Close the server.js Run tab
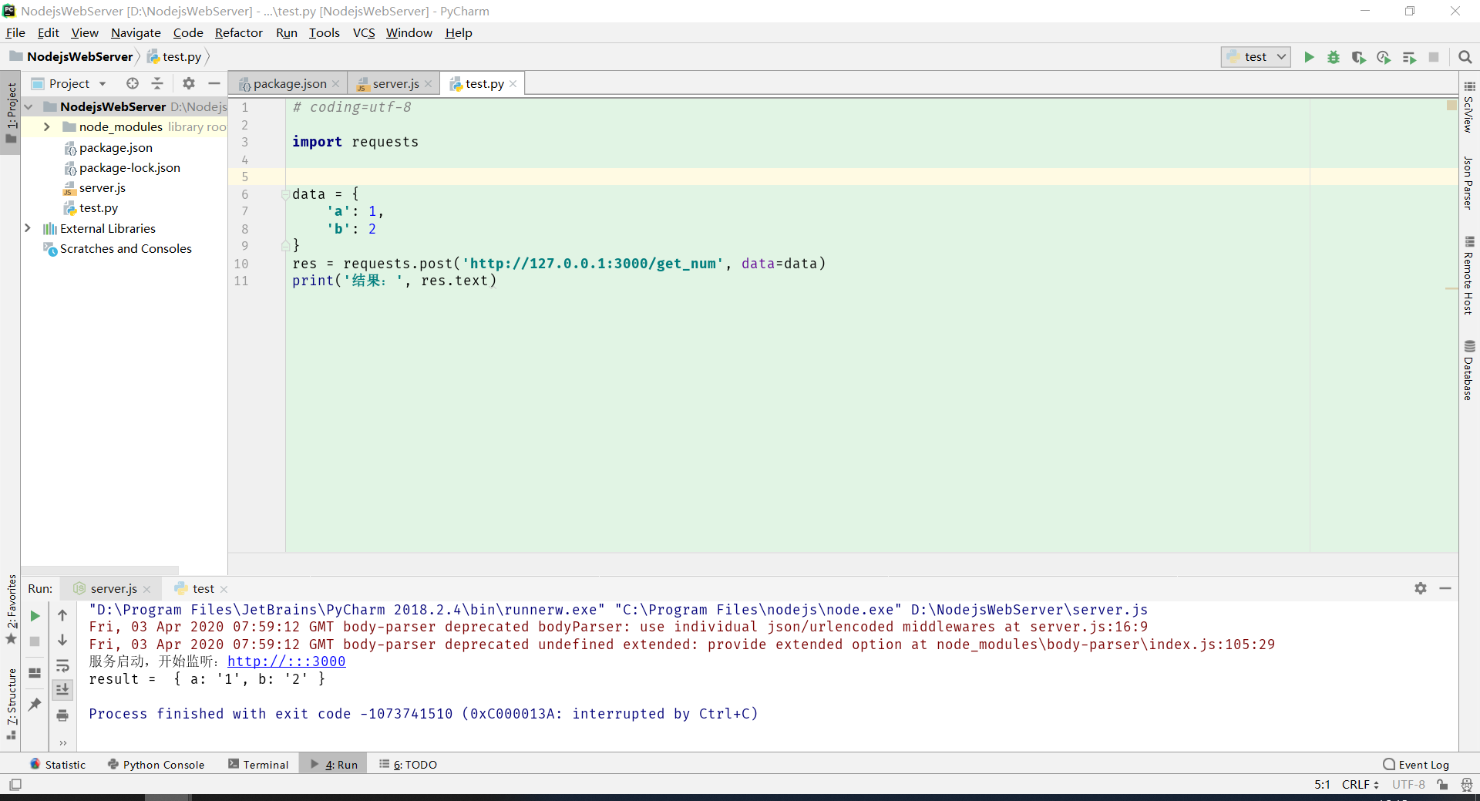The width and height of the screenshot is (1480, 801). (147, 589)
